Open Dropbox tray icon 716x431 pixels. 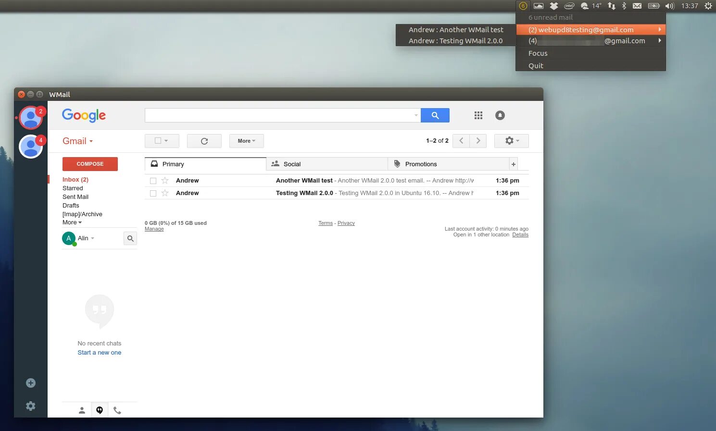point(554,6)
